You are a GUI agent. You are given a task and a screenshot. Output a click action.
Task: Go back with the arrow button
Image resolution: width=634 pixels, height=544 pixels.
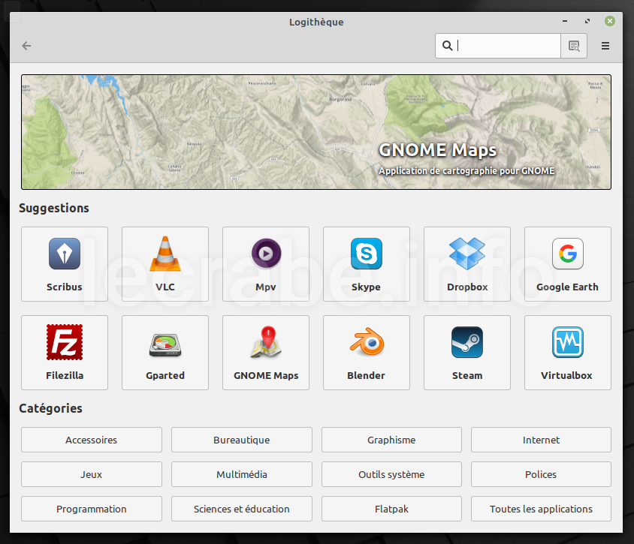pyautogui.click(x=27, y=46)
